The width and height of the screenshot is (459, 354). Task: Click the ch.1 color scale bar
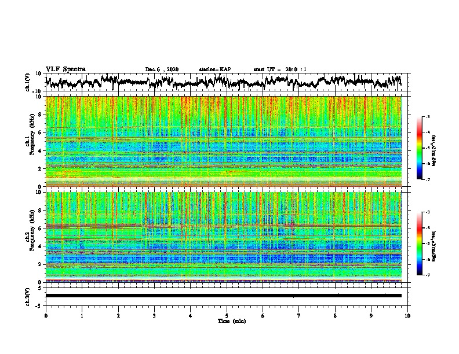(x=419, y=148)
